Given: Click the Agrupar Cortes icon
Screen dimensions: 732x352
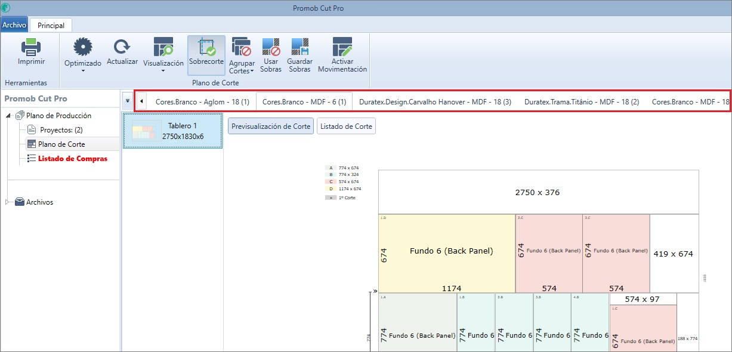Looking at the screenshot, I should tap(242, 47).
